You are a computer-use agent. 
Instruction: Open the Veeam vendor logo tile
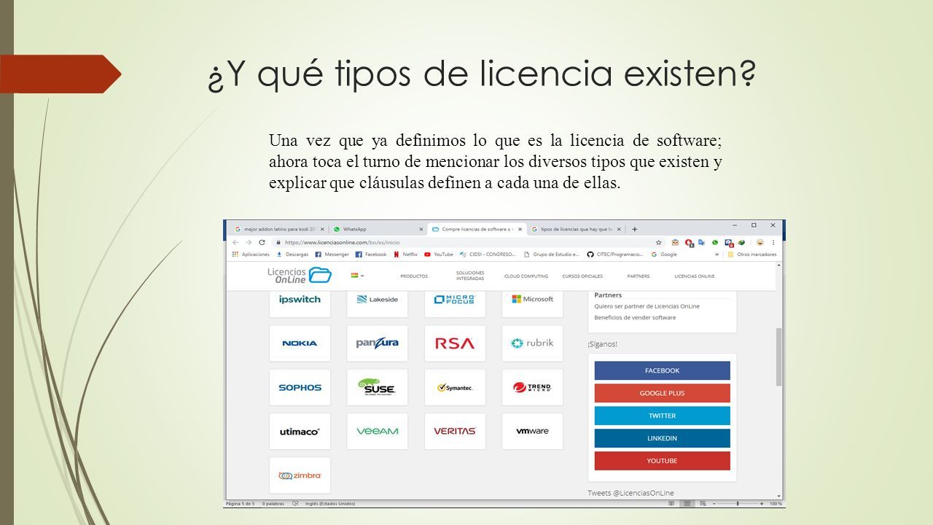coord(377,431)
